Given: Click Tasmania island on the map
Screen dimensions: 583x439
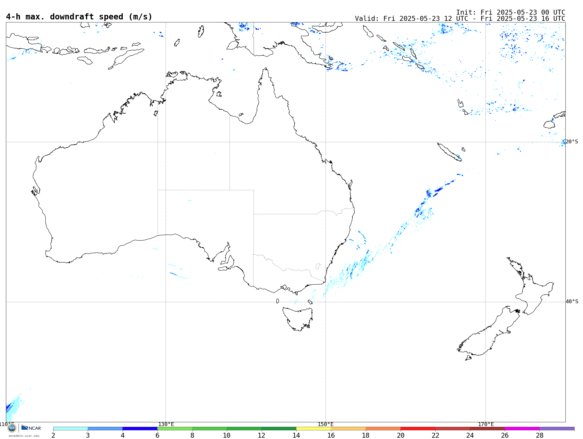Looking at the screenshot, I should pos(298,319).
